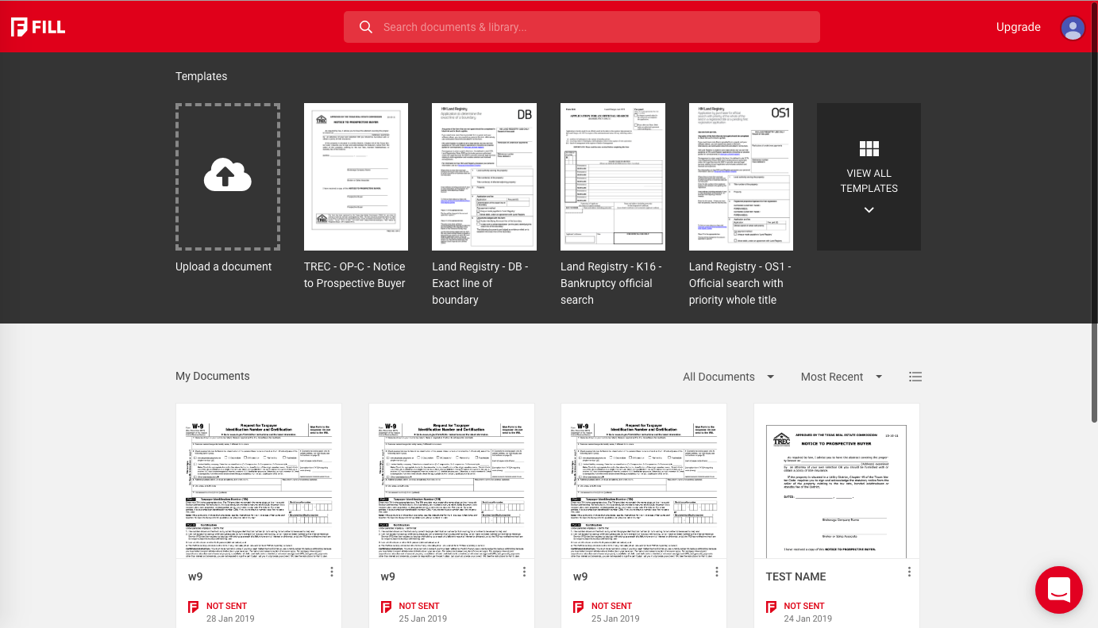Open Land Registry K16 Bankruptcy search template

[612, 177]
